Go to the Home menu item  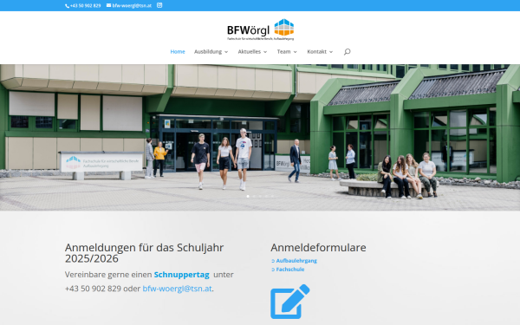pyautogui.click(x=178, y=52)
